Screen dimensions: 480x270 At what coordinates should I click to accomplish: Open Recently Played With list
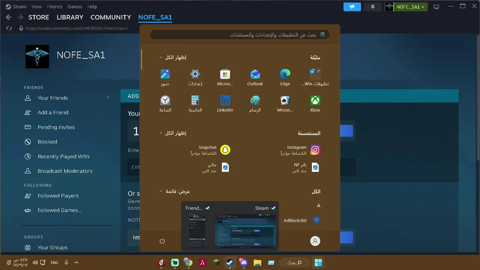63,156
